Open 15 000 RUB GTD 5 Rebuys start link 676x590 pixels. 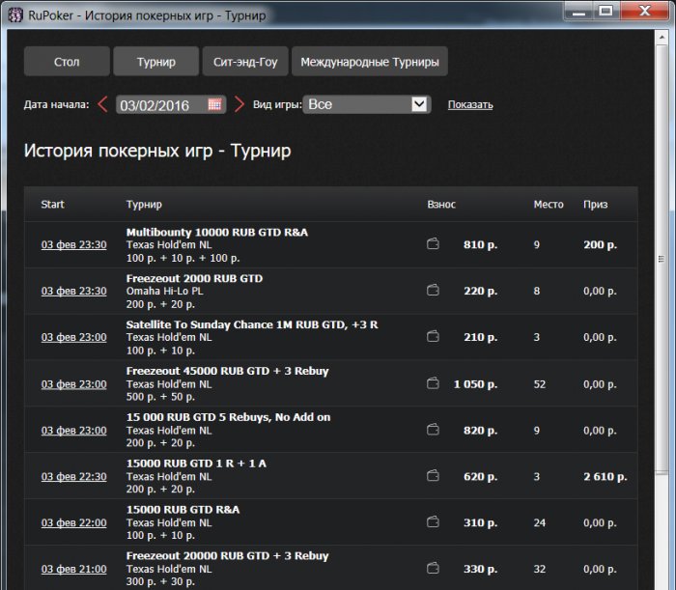point(73,430)
